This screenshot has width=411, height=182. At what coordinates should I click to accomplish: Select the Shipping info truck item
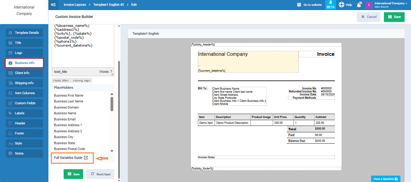pyautogui.click(x=24, y=83)
